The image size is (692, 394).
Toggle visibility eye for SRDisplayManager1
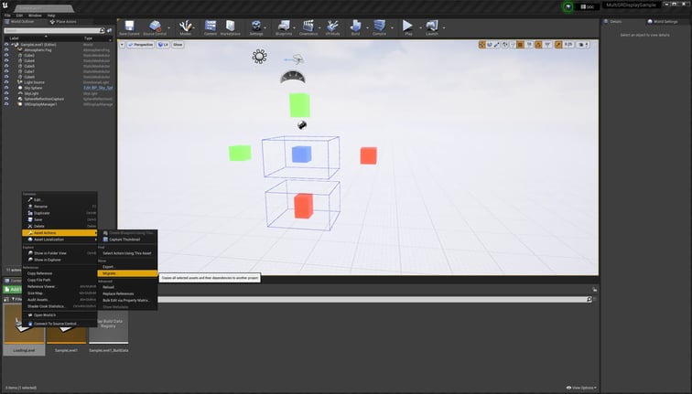tap(6, 104)
